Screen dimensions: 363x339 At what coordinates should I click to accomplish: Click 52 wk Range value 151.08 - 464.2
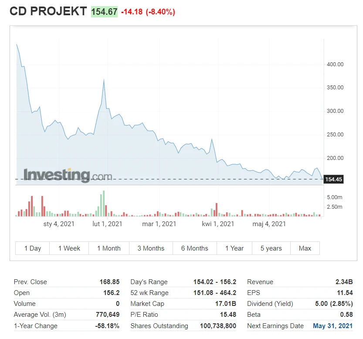(215, 293)
